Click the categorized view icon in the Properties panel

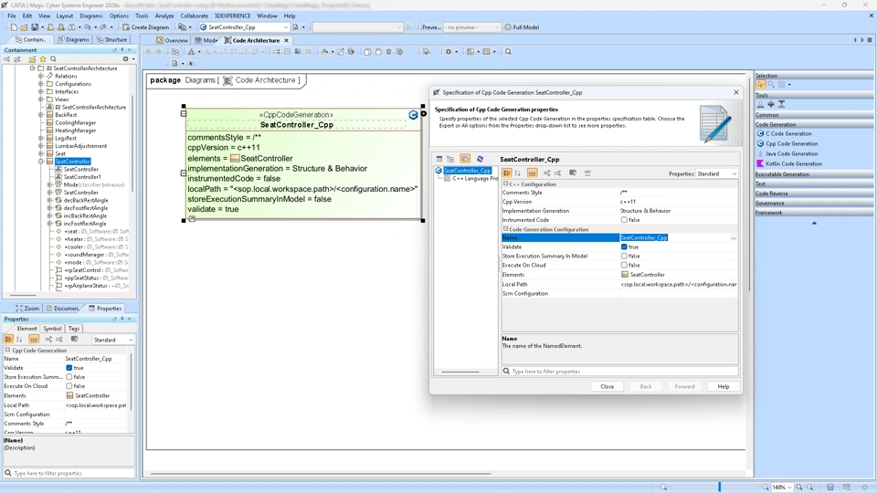coord(8,340)
